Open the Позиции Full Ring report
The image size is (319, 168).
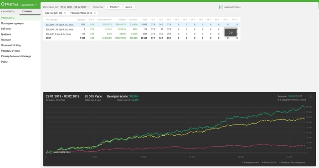(x=11, y=45)
